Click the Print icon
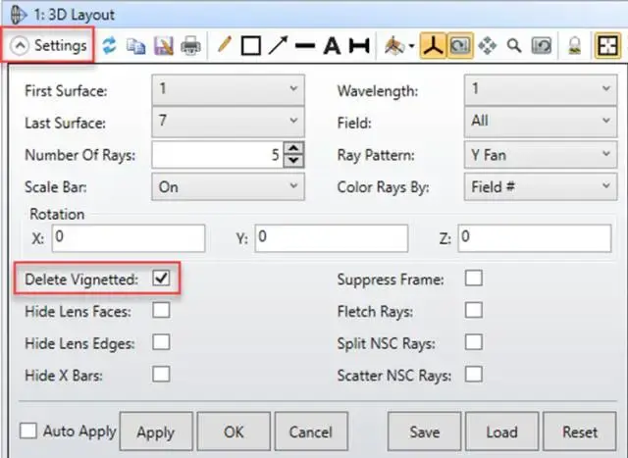 (x=190, y=46)
